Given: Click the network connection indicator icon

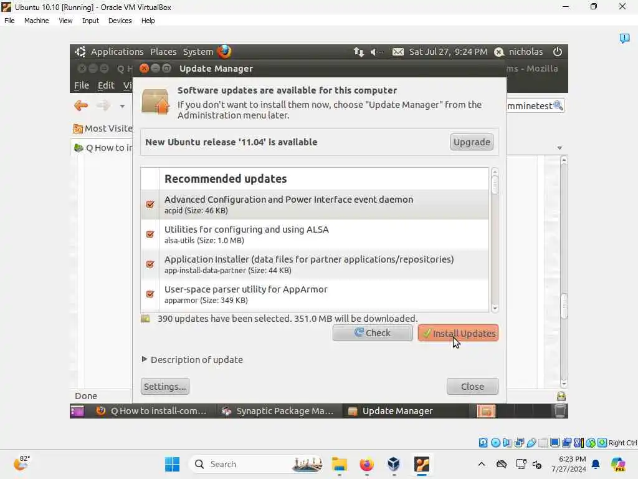Looking at the screenshot, I should (358, 52).
